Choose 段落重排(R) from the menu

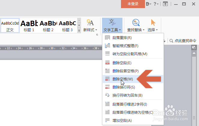pyautogui.click(x=133, y=38)
